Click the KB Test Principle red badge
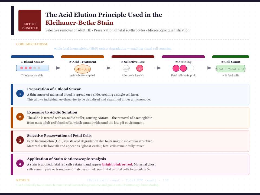 pyautogui.click(x=30, y=21)
